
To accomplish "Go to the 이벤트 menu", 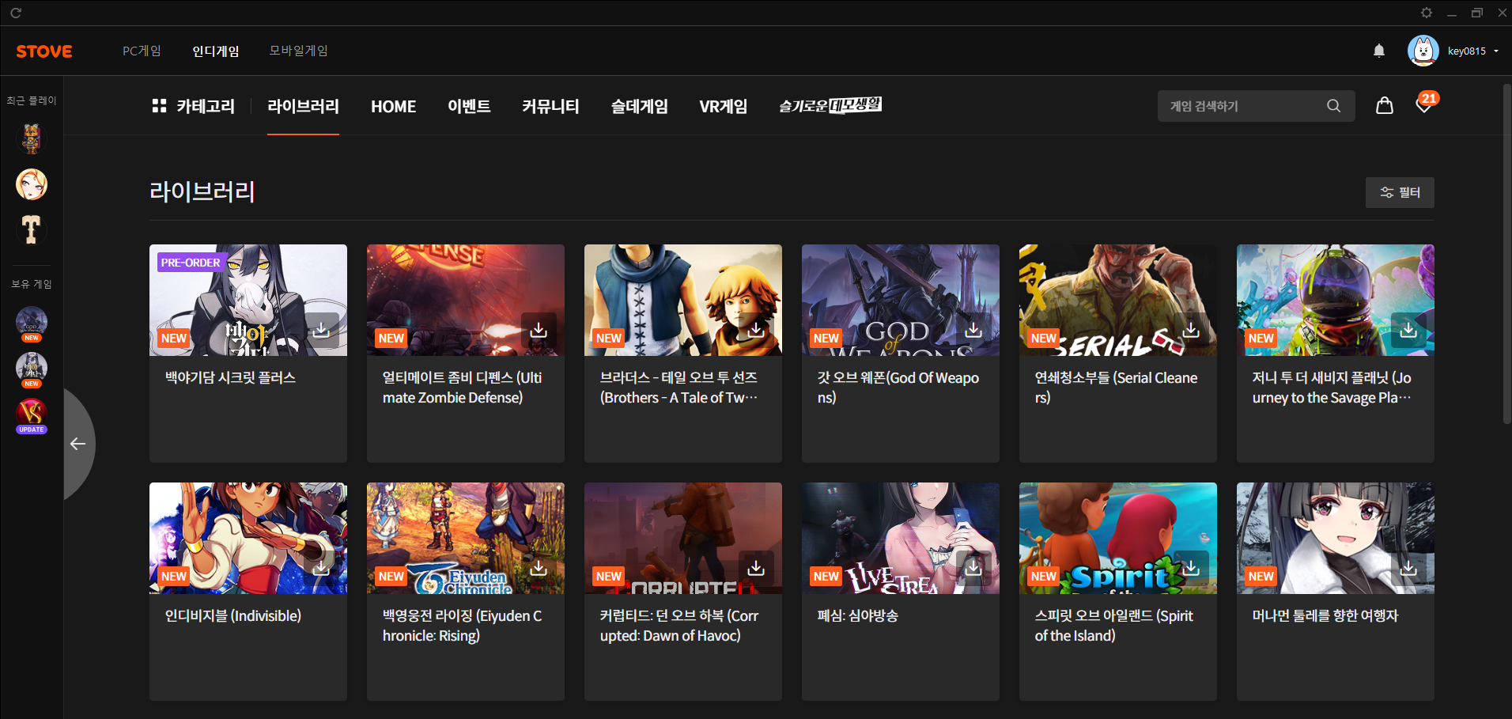I will pos(469,106).
